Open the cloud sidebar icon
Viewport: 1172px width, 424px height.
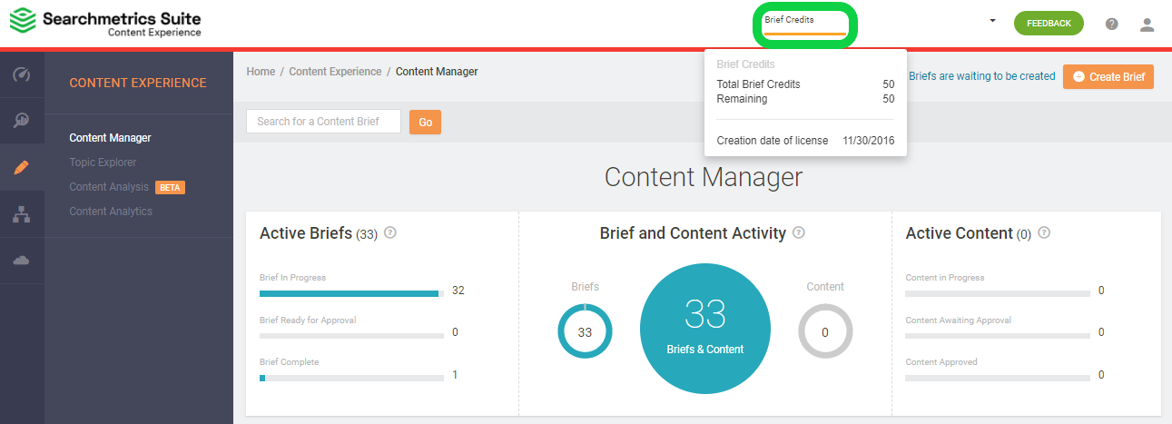[22, 261]
